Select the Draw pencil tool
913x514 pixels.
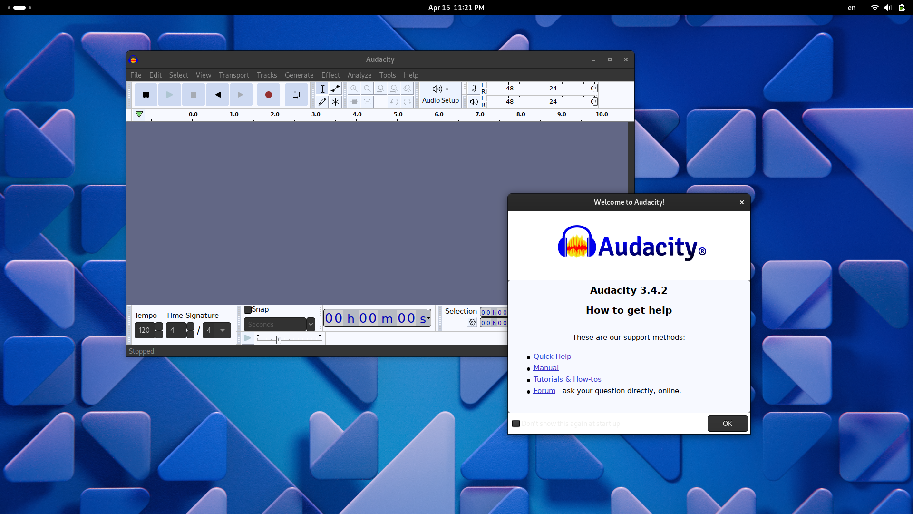tap(322, 101)
